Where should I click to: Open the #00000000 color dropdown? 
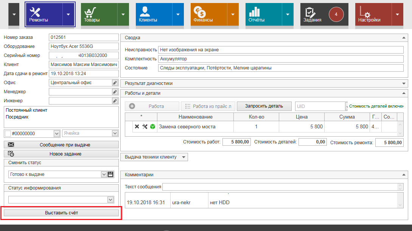[x=57, y=134]
